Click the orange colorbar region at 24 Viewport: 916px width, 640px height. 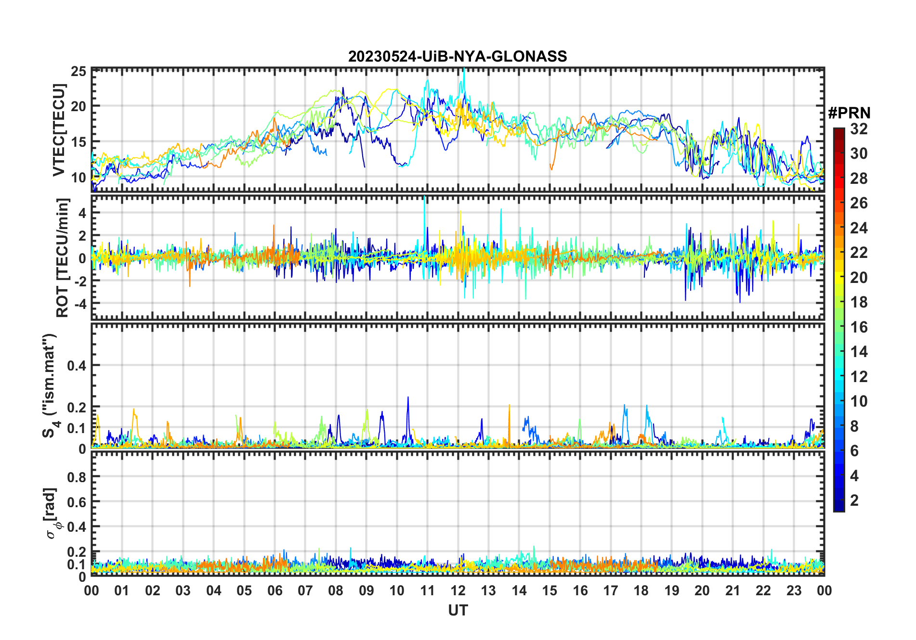pyautogui.click(x=839, y=228)
